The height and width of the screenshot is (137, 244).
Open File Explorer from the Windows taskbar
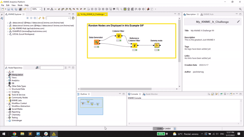[22, 134]
